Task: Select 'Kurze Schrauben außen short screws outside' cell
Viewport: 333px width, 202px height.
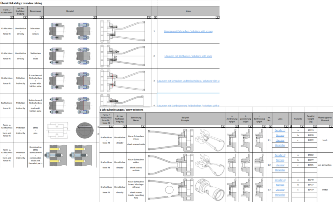Action: 136,165
